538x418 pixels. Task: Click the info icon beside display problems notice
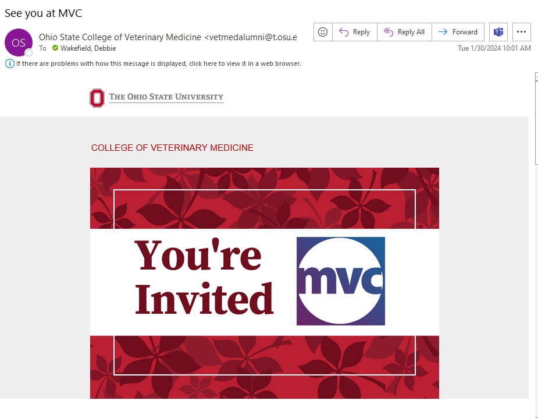point(9,63)
